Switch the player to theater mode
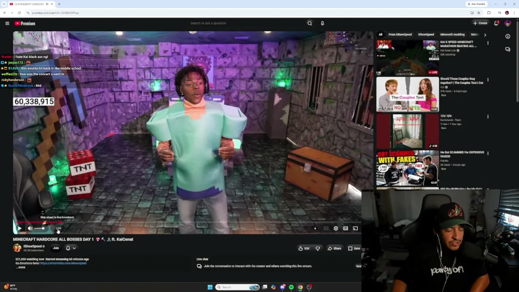 click(x=345, y=228)
